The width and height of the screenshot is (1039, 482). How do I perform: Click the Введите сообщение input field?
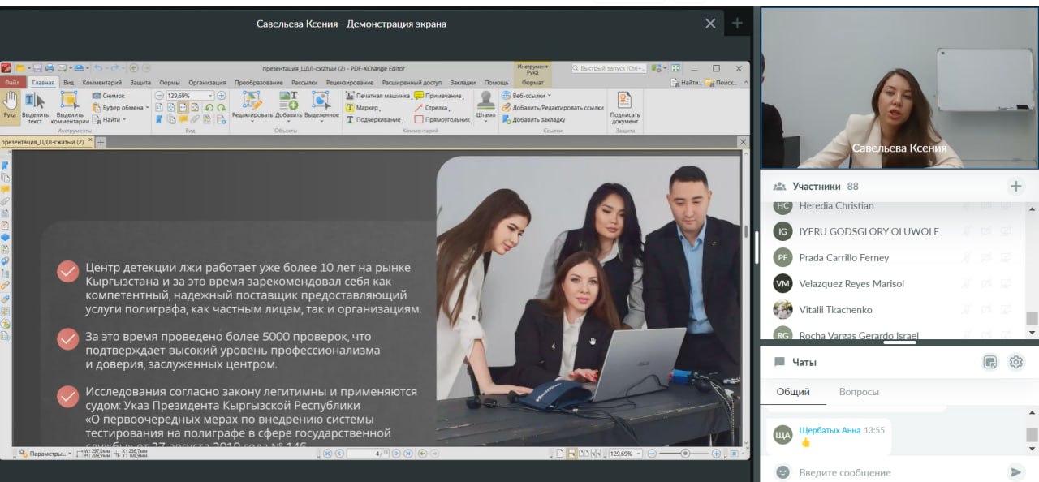[893, 472]
